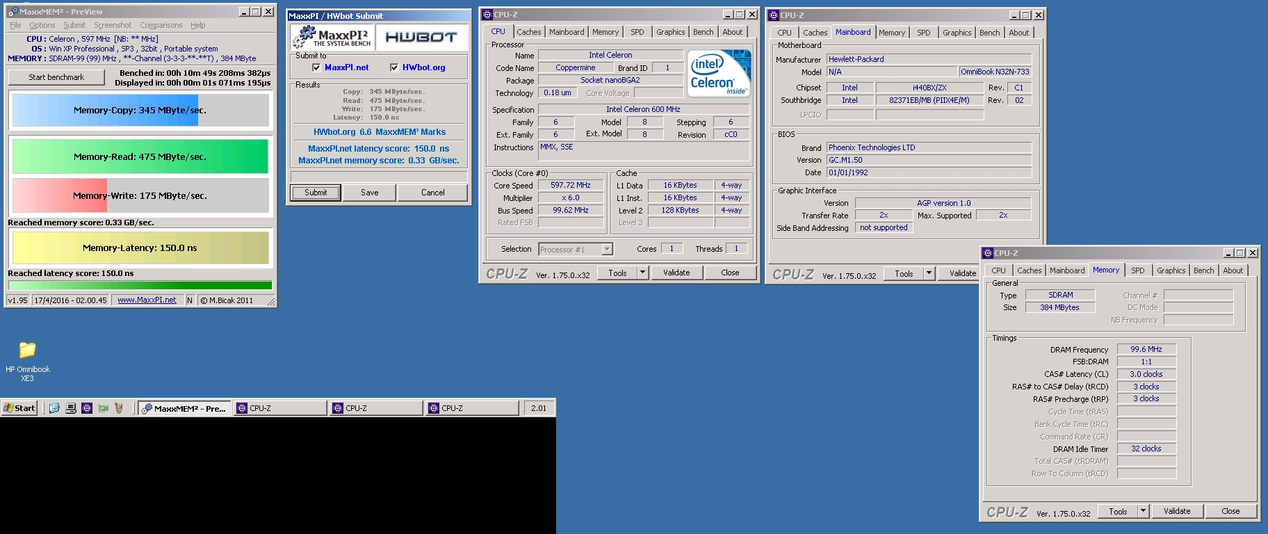Click the MaxxPI² system bench logo
The width and height of the screenshot is (1268, 534).
[332, 37]
